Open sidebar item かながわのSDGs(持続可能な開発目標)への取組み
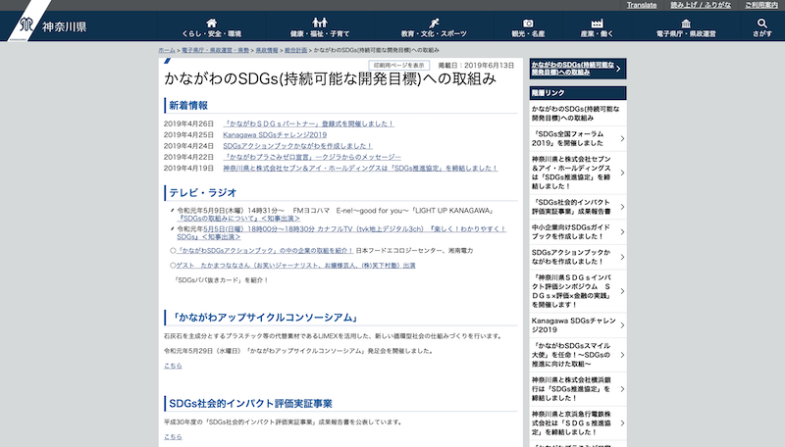 (578, 114)
